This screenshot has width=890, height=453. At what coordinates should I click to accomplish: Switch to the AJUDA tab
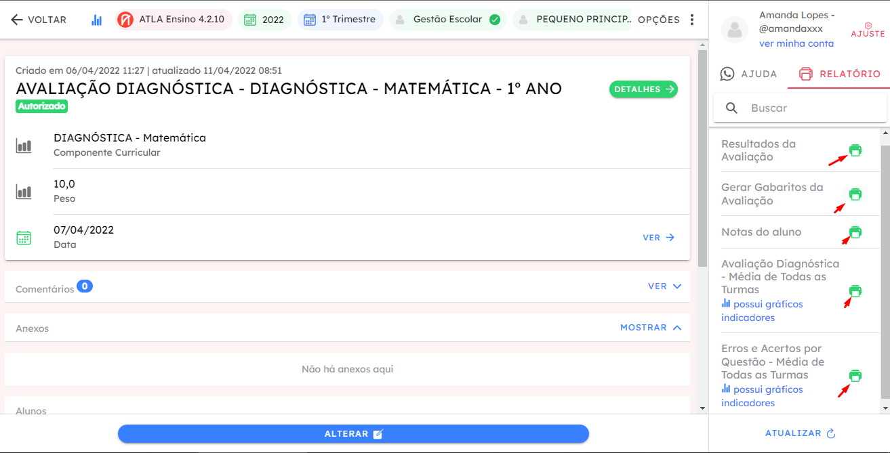[x=748, y=74]
